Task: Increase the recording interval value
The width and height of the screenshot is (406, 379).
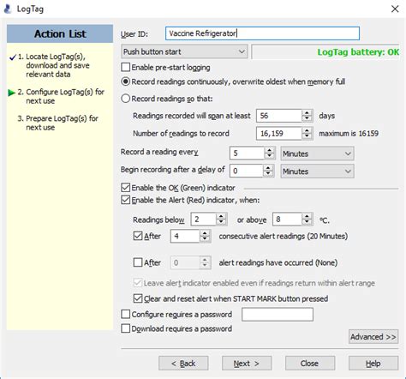Action: point(270,150)
